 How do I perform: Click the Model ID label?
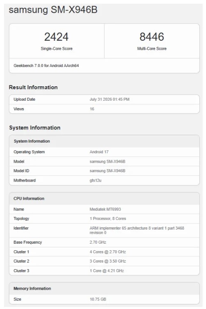tap(21, 171)
